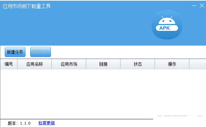Select the 应用名称 column header
206x127 pixels.
[x=34, y=64]
